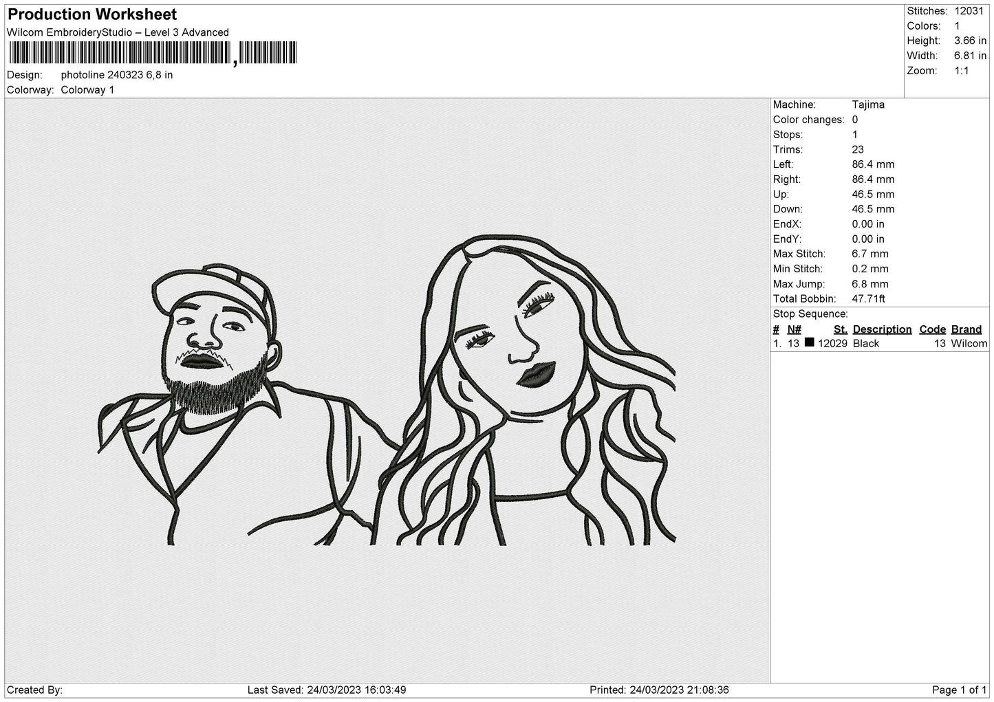The height and width of the screenshot is (702, 994).
Task: Click the Total Bobbin value 47.71ft
Action: 868,298
